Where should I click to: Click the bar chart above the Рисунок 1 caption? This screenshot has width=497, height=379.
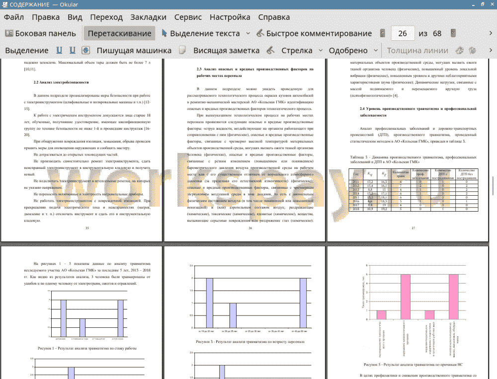[x=88, y=315]
